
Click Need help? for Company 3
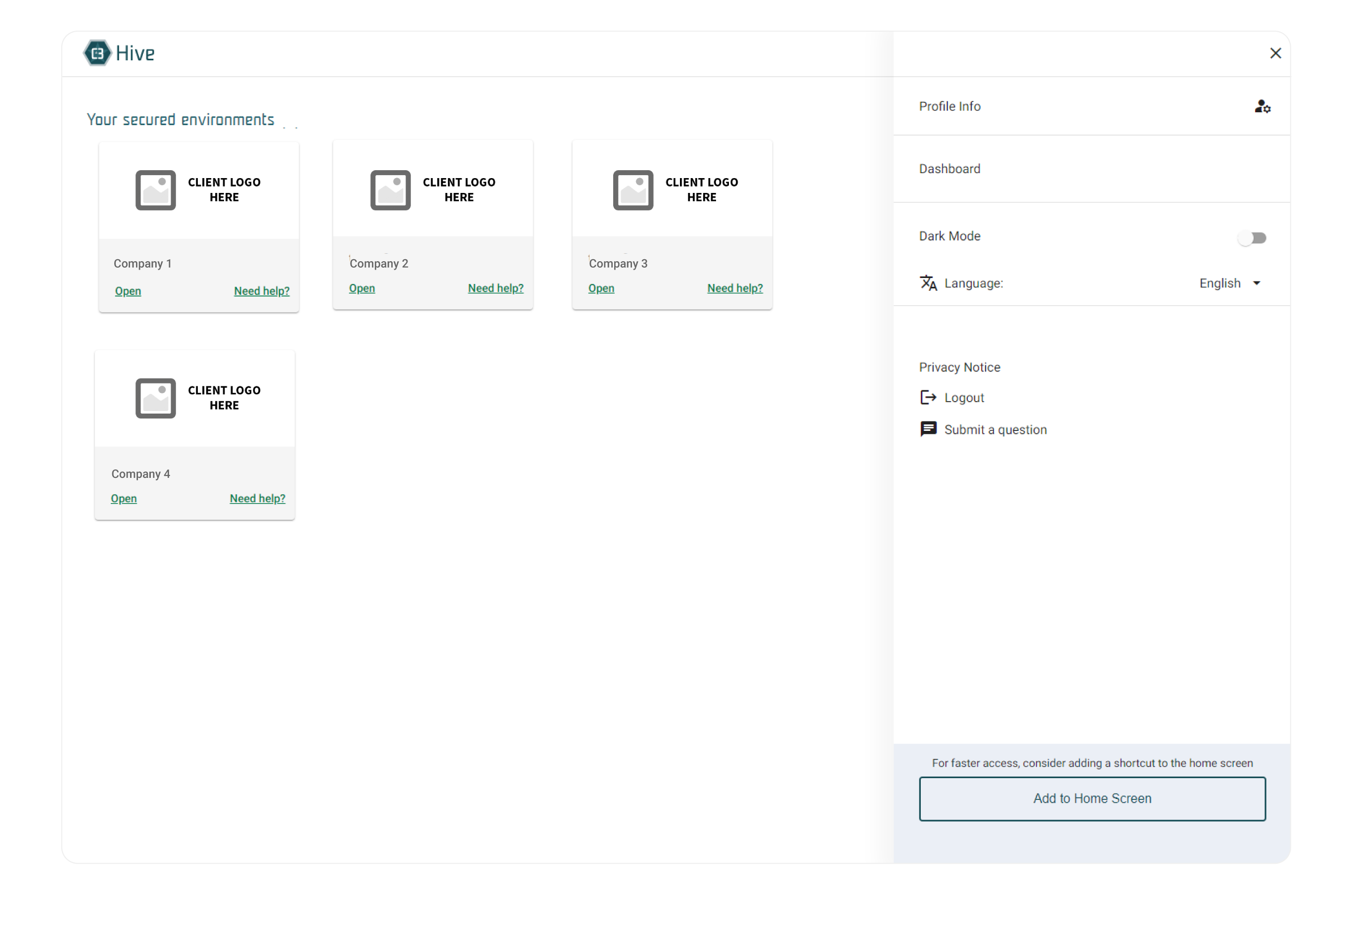tap(735, 288)
